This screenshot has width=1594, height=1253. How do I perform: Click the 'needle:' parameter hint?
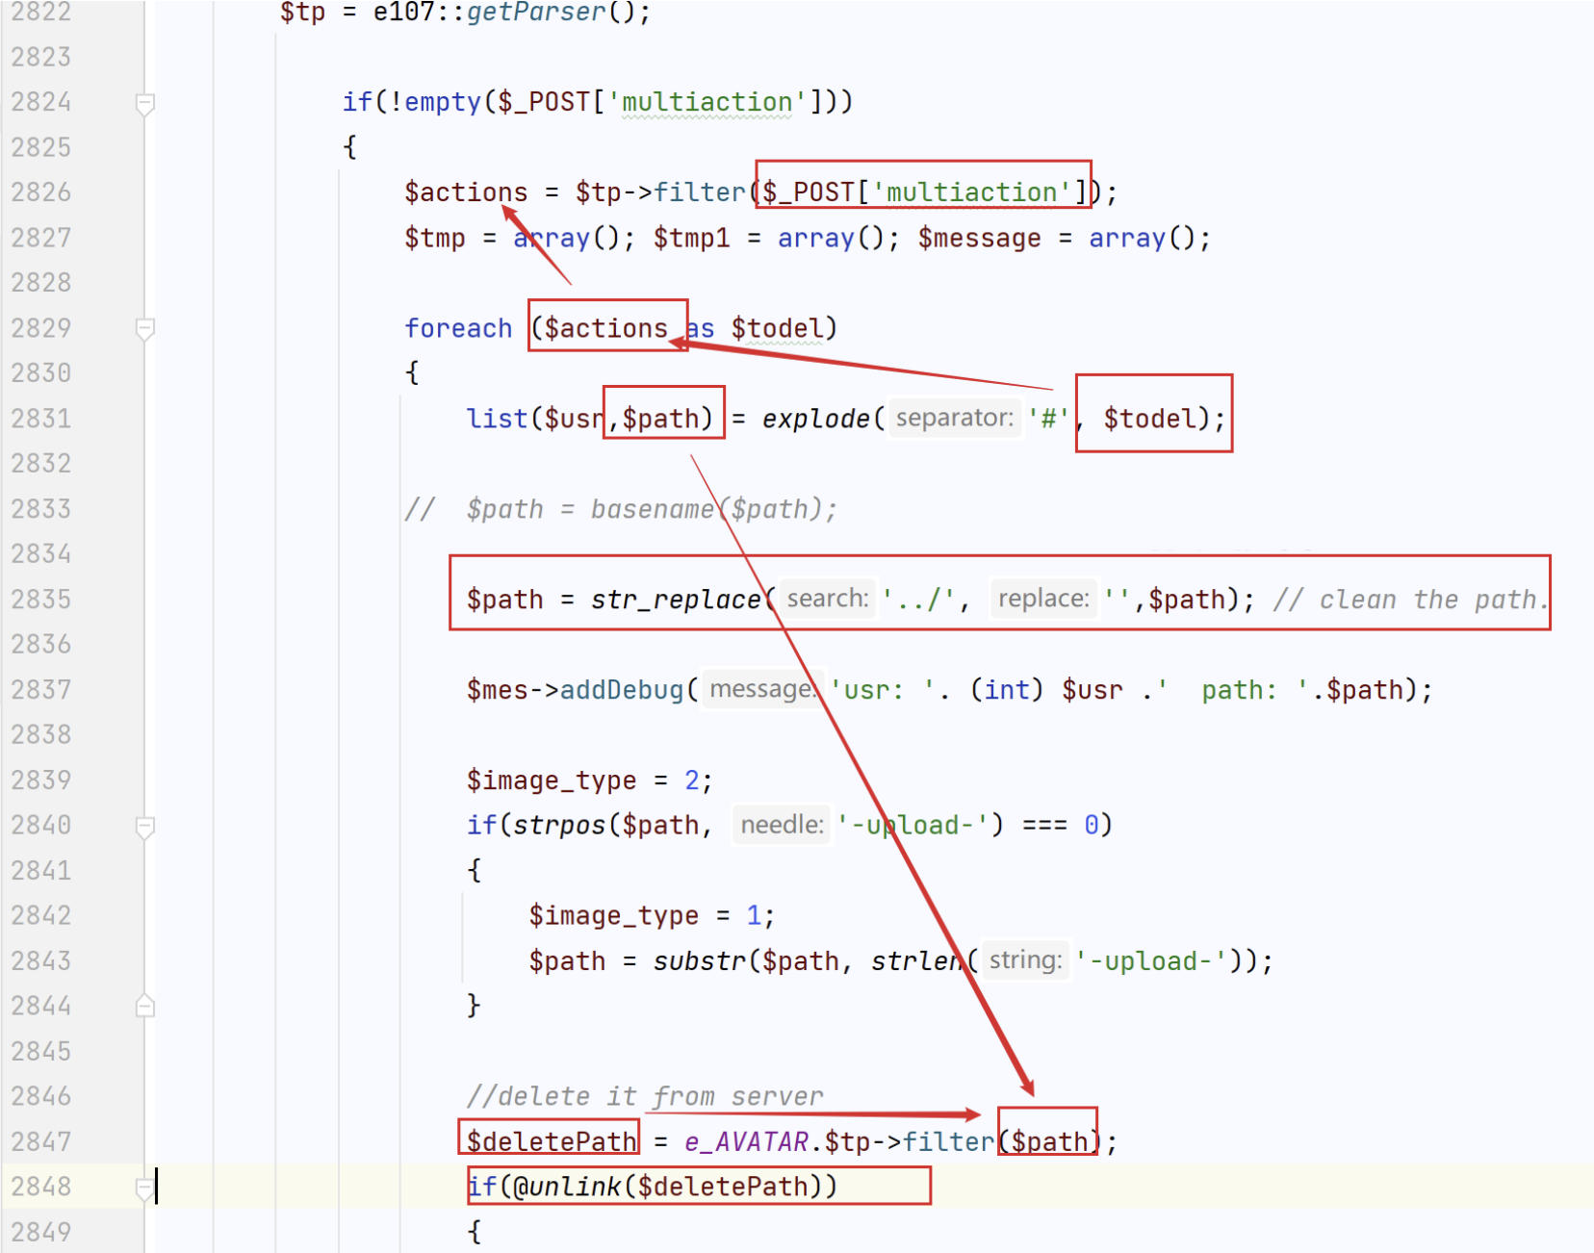click(782, 825)
